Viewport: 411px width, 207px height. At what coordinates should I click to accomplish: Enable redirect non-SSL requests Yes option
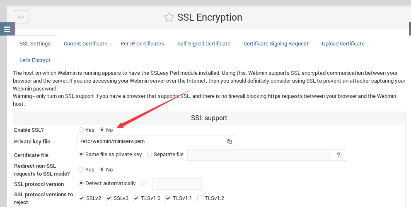[81, 170]
